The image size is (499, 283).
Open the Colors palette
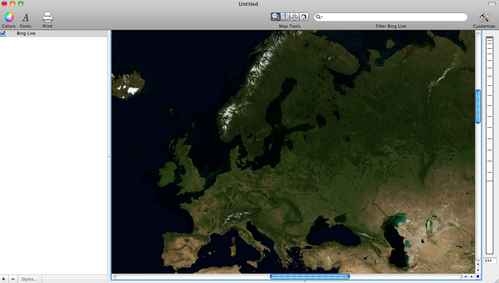(9, 20)
